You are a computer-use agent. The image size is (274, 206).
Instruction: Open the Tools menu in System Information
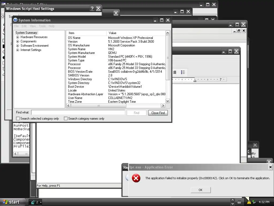tap(42, 26)
